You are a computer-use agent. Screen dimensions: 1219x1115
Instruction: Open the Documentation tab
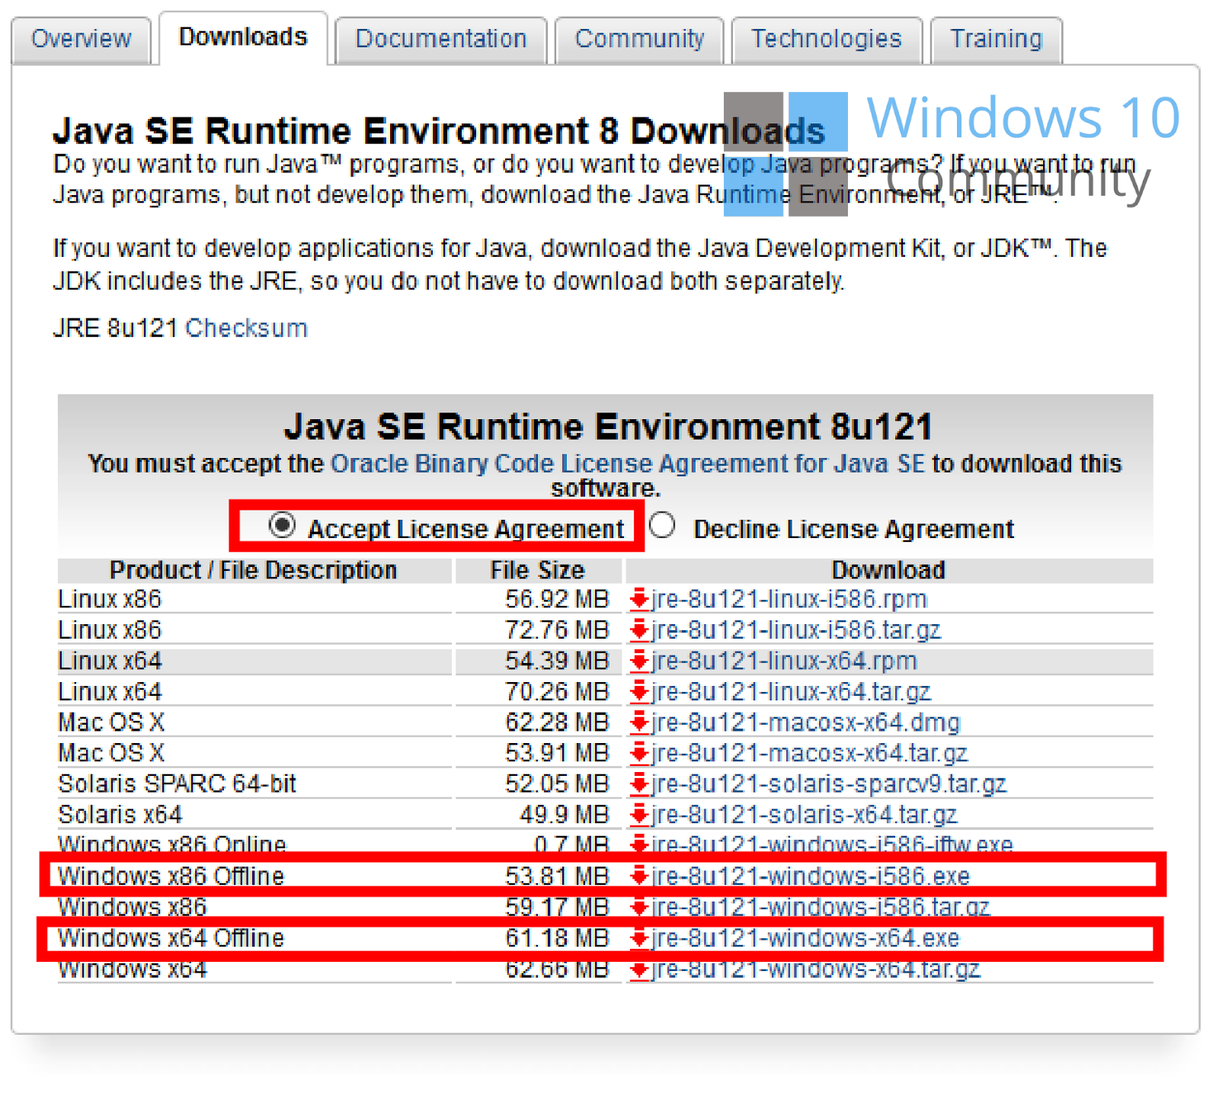coord(441,39)
